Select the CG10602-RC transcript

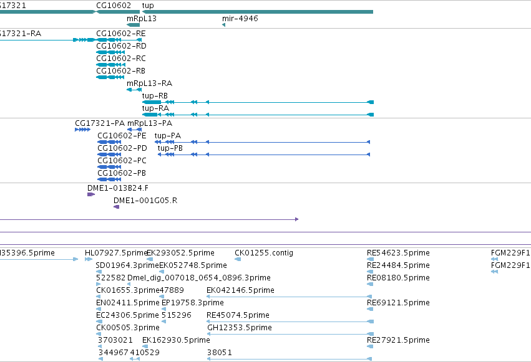coord(110,65)
